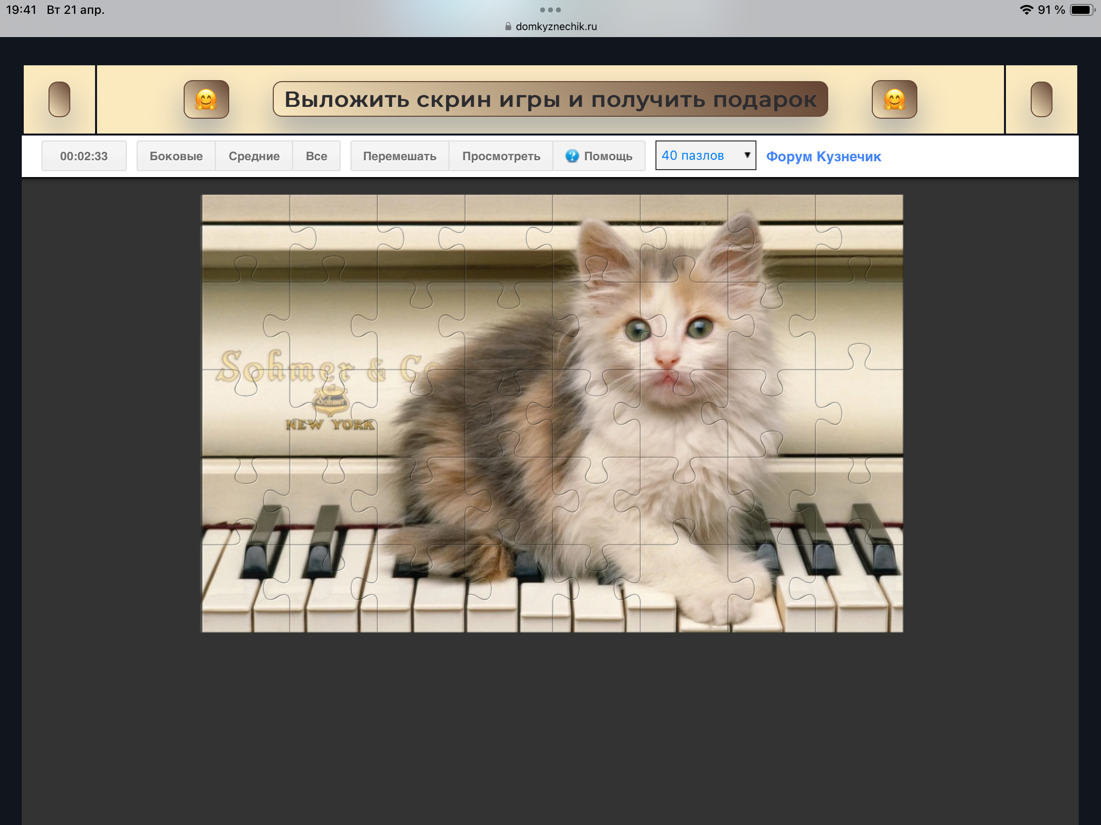Image resolution: width=1101 pixels, height=825 pixels.
Task: Click Перемешать to shuffle pieces
Action: coord(399,156)
